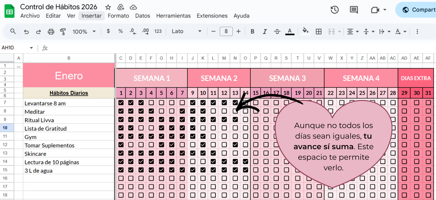Click the Compartir share button
The image size is (436, 200).
click(416, 10)
